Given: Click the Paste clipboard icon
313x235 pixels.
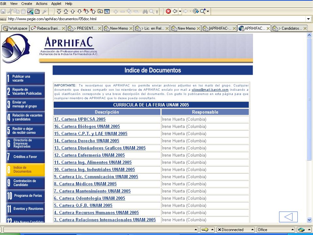Looking at the screenshot, I should tap(23, 11).
